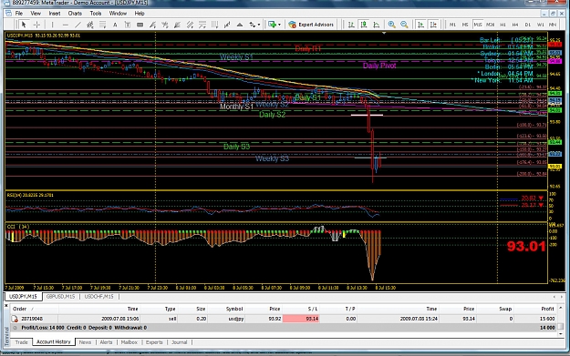This screenshot has width=570, height=356.
Task: Open the Experts terminal tab
Action: (154, 342)
